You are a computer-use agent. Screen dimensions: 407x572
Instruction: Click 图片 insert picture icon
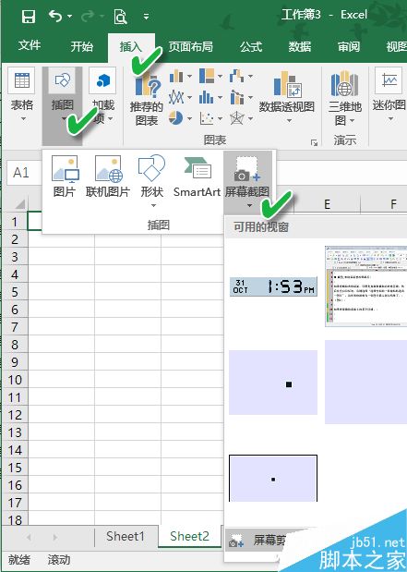click(x=65, y=169)
